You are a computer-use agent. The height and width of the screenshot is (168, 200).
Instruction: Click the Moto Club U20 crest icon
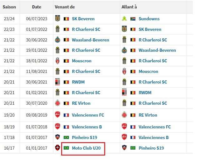pyautogui.click(x=57, y=148)
